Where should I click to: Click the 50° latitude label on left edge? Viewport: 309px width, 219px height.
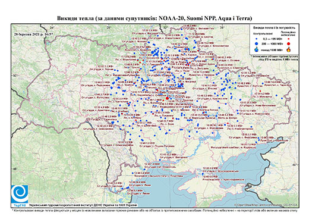[15, 76]
